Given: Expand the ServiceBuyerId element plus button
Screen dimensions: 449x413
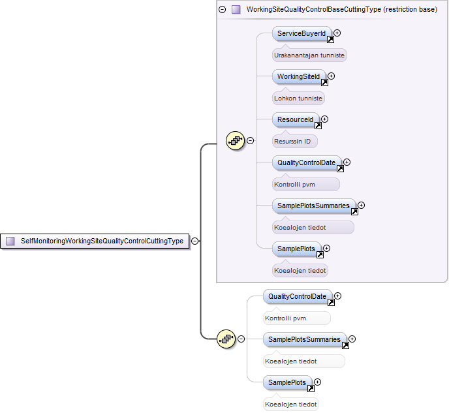Looking at the screenshot, I should (337, 33).
